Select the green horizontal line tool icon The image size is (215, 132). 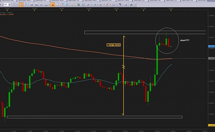tap(95, 4)
